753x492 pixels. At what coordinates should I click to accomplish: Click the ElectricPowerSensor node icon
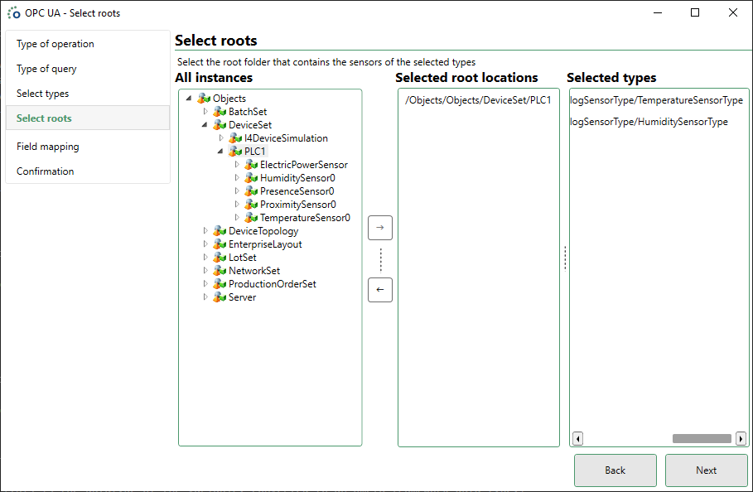(x=251, y=165)
